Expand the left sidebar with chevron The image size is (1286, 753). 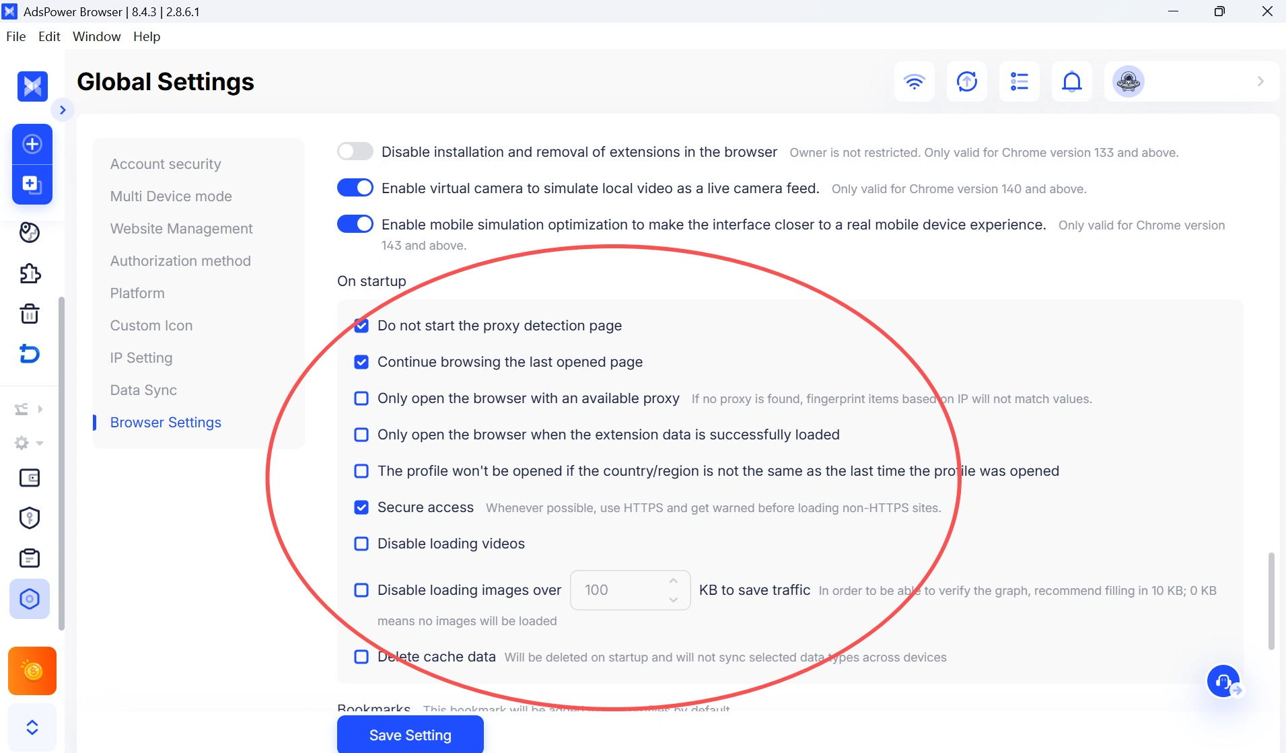63,110
